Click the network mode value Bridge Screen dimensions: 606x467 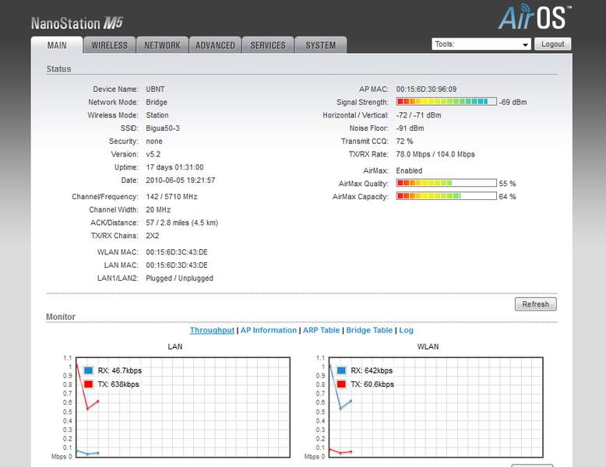[157, 103]
